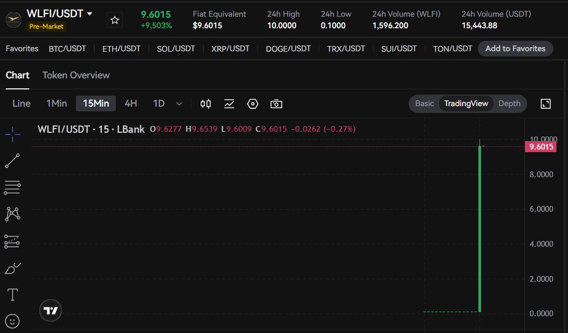Image resolution: width=568 pixels, height=333 pixels.
Task: Select the 1Min interval
Action: coord(57,104)
